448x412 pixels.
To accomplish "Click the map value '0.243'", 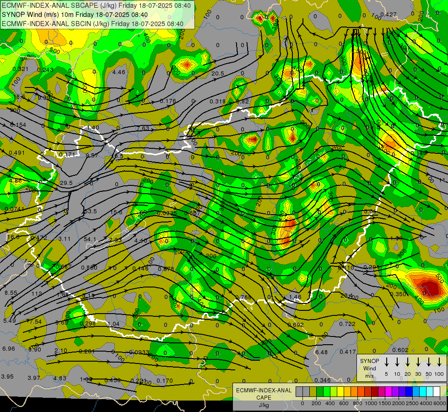I will [45, 70].
